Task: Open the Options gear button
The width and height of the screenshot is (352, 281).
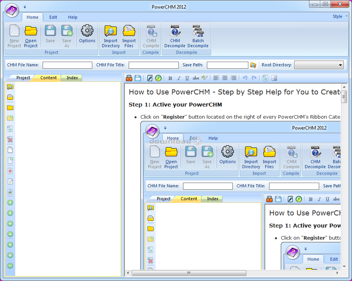Action: pos(87,34)
